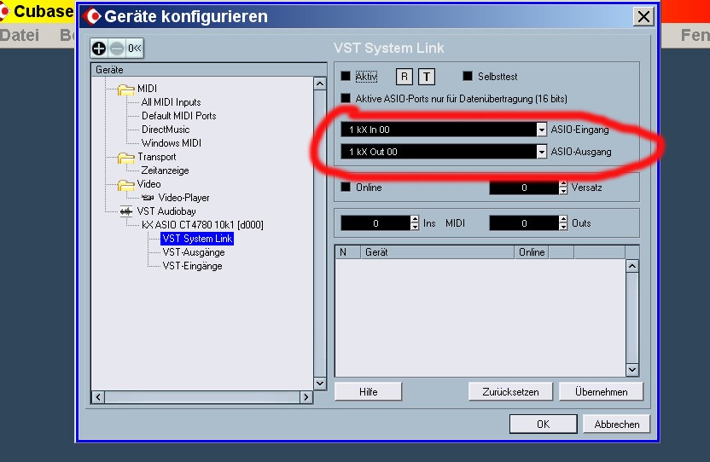Click the minus remove device icon
This screenshot has height=462, width=710.
pyautogui.click(x=117, y=49)
